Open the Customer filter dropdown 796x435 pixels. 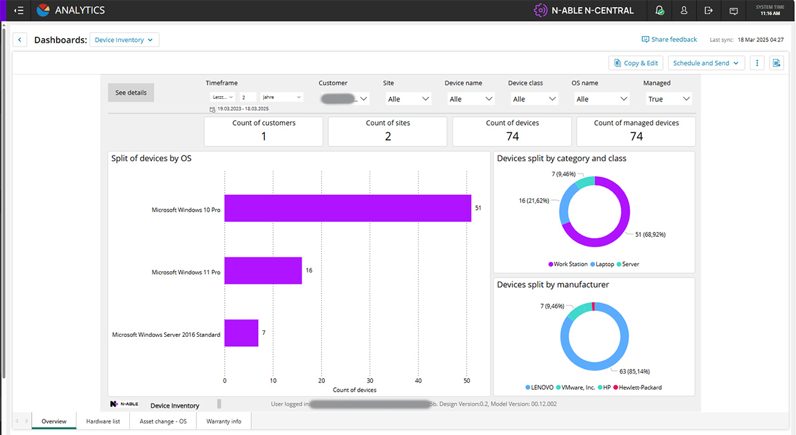click(x=344, y=99)
